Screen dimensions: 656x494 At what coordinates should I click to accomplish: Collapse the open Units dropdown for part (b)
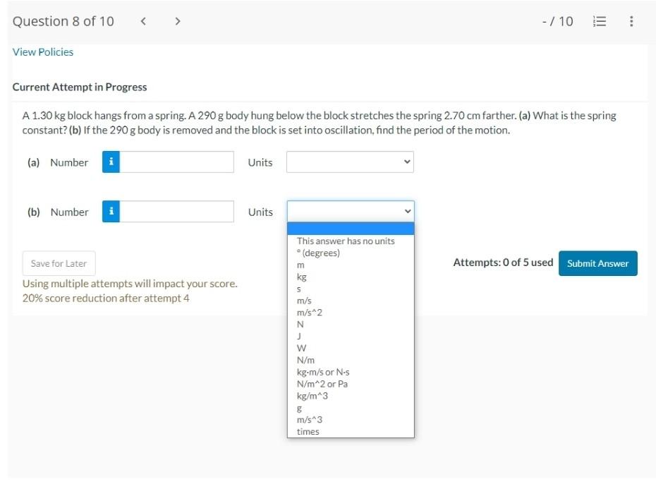click(x=351, y=212)
